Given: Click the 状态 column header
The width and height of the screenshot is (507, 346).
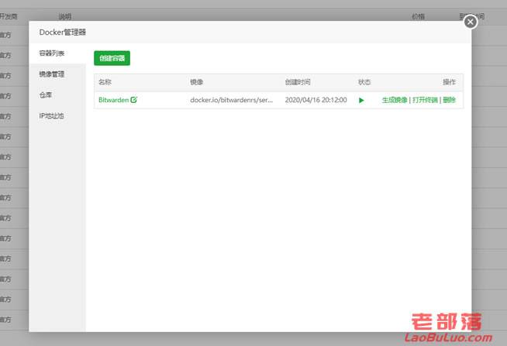Looking at the screenshot, I should [364, 81].
